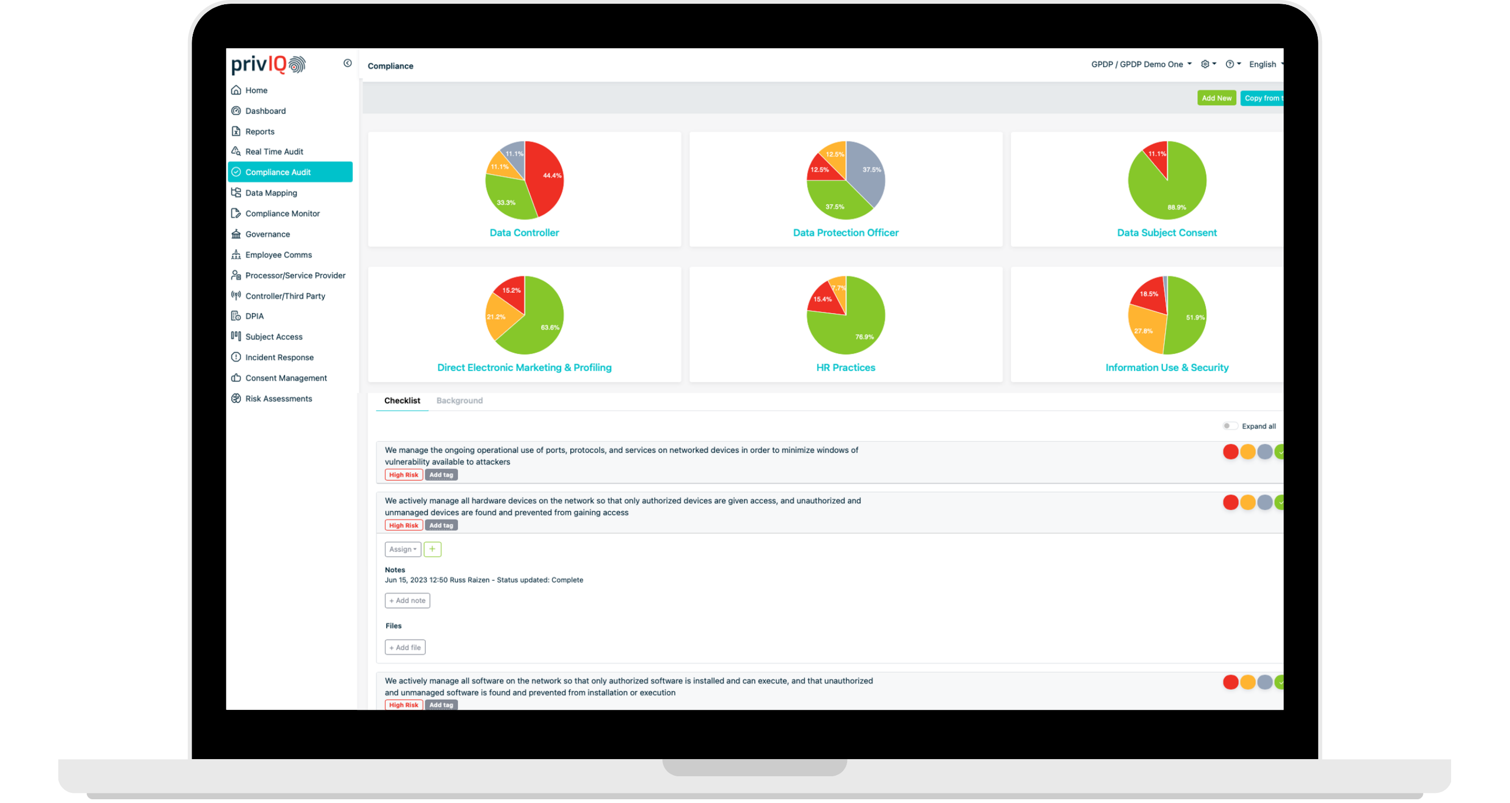The width and height of the screenshot is (1510, 803).
Task: Open the Incident Response alert icon
Action: tap(236, 357)
